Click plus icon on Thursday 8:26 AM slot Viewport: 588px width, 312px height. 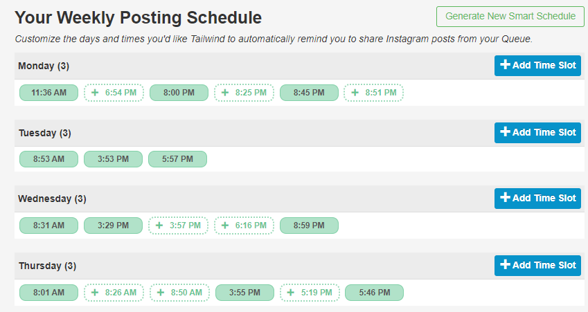tap(95, 293)
